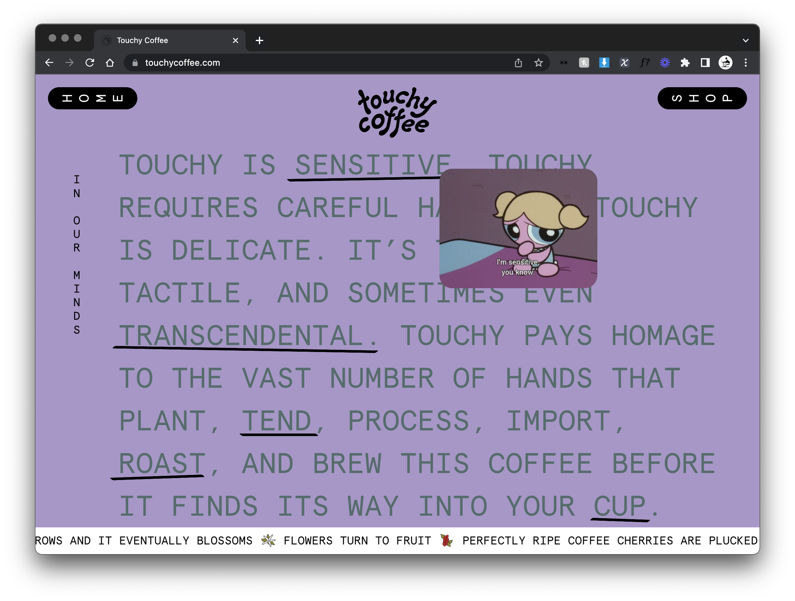Open a new tab with plus

point(259,40)
